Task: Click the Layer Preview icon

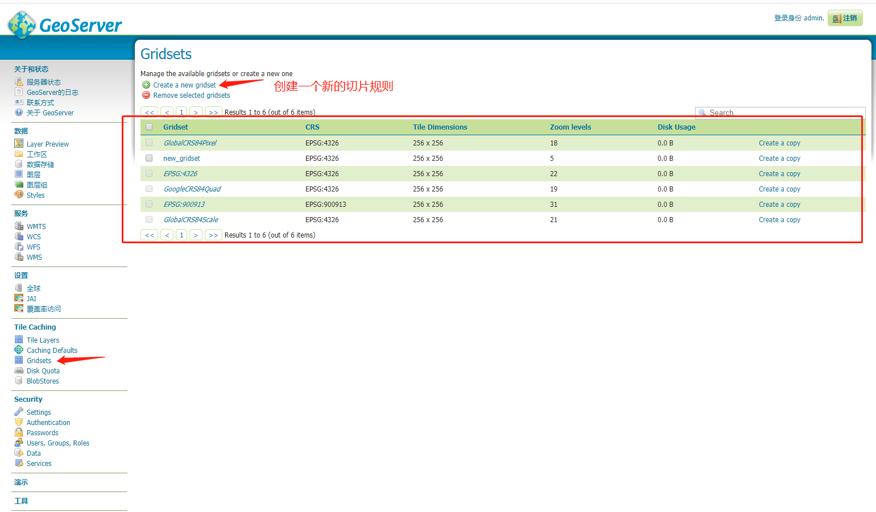Action: (x=19, y=144)
